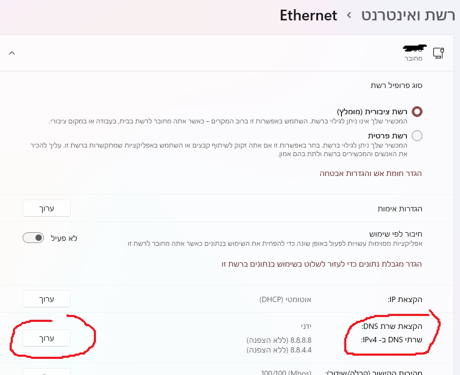Click the 8.8.8.8 DNS server entry

point(279,340)
